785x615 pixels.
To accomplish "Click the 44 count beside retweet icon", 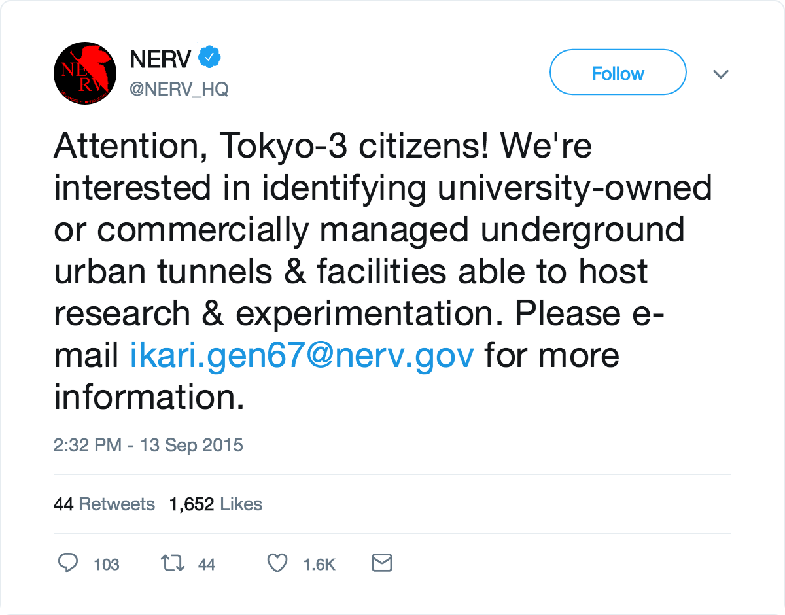I will pos(207,565).
